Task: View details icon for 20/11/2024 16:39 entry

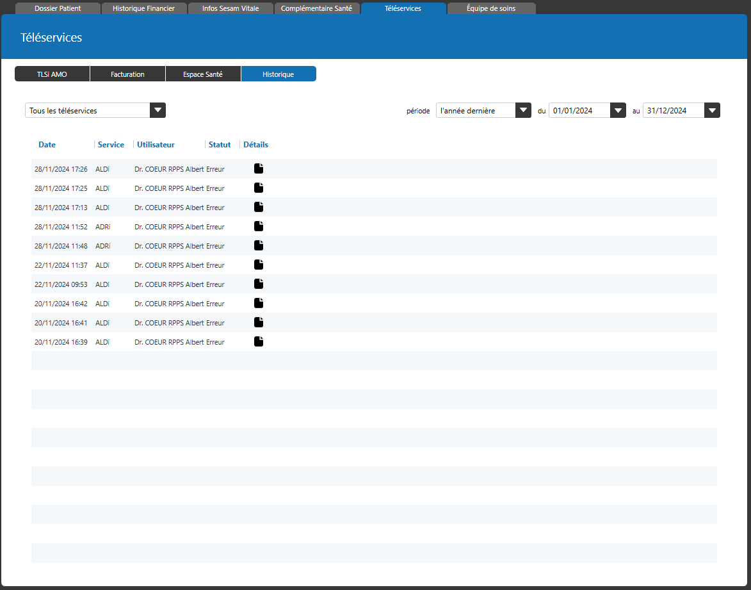Action: 259,341
